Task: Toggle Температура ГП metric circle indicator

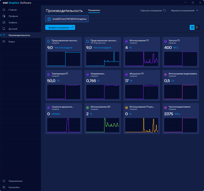Action: click(48, 74)
